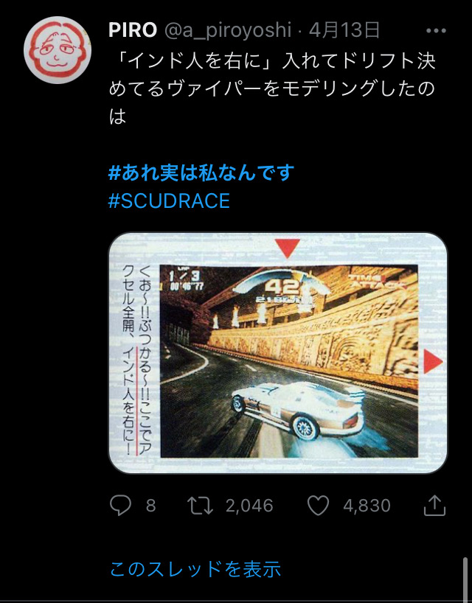The height and width of the screenshot is (603, 472).
Task: Retweet using the arrows icon
Action: [200, 505]
